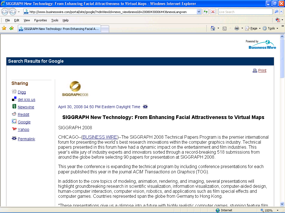
Task: Click the permalink icon beside the date
Action: point(145,107)
